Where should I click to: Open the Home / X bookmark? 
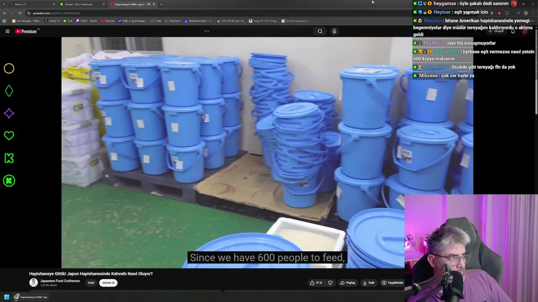(53, 21)
